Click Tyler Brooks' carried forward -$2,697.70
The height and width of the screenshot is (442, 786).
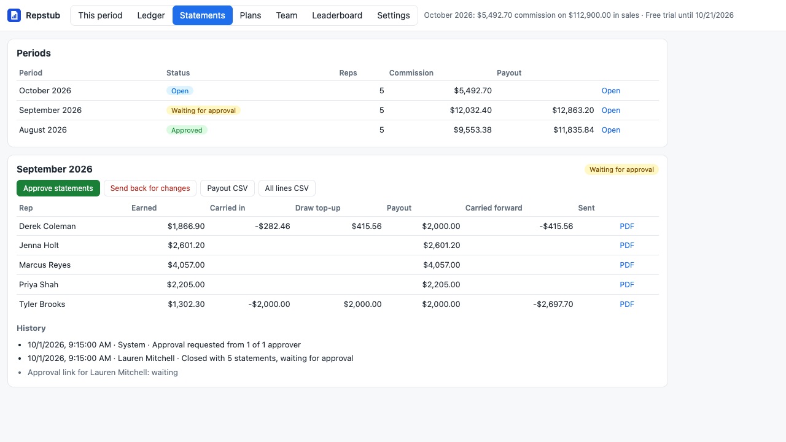tap(553, 304)
